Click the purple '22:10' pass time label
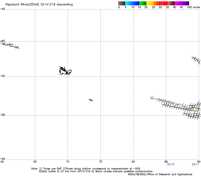This screenshot has width=201, height=176. (171, 164)
